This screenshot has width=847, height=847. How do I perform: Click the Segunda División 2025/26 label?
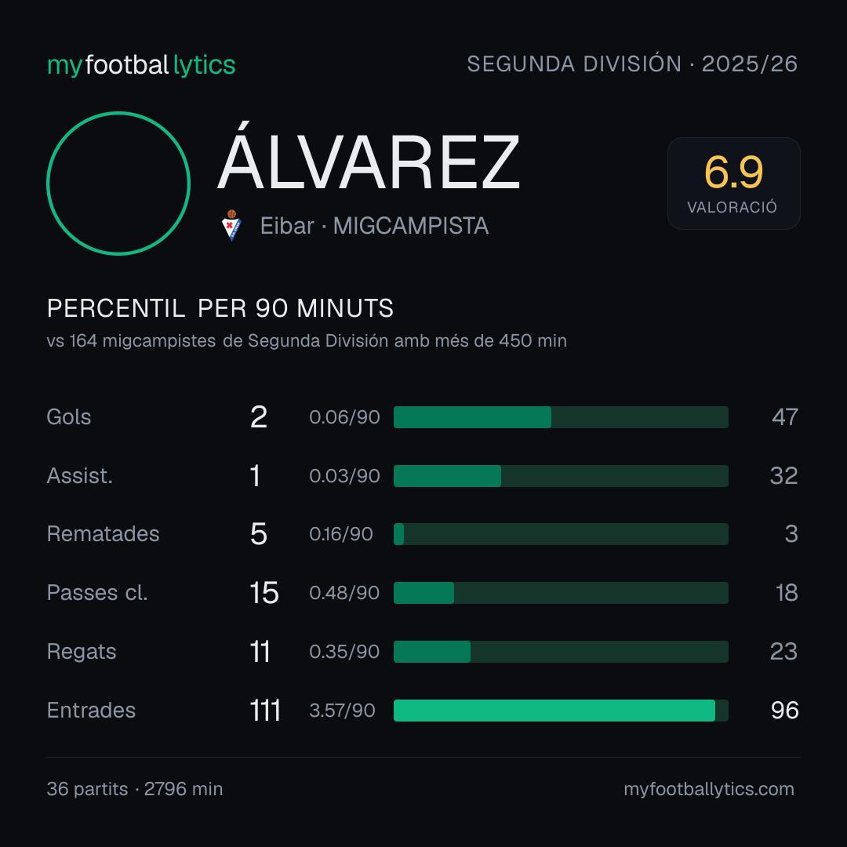[x=632, y=64]
